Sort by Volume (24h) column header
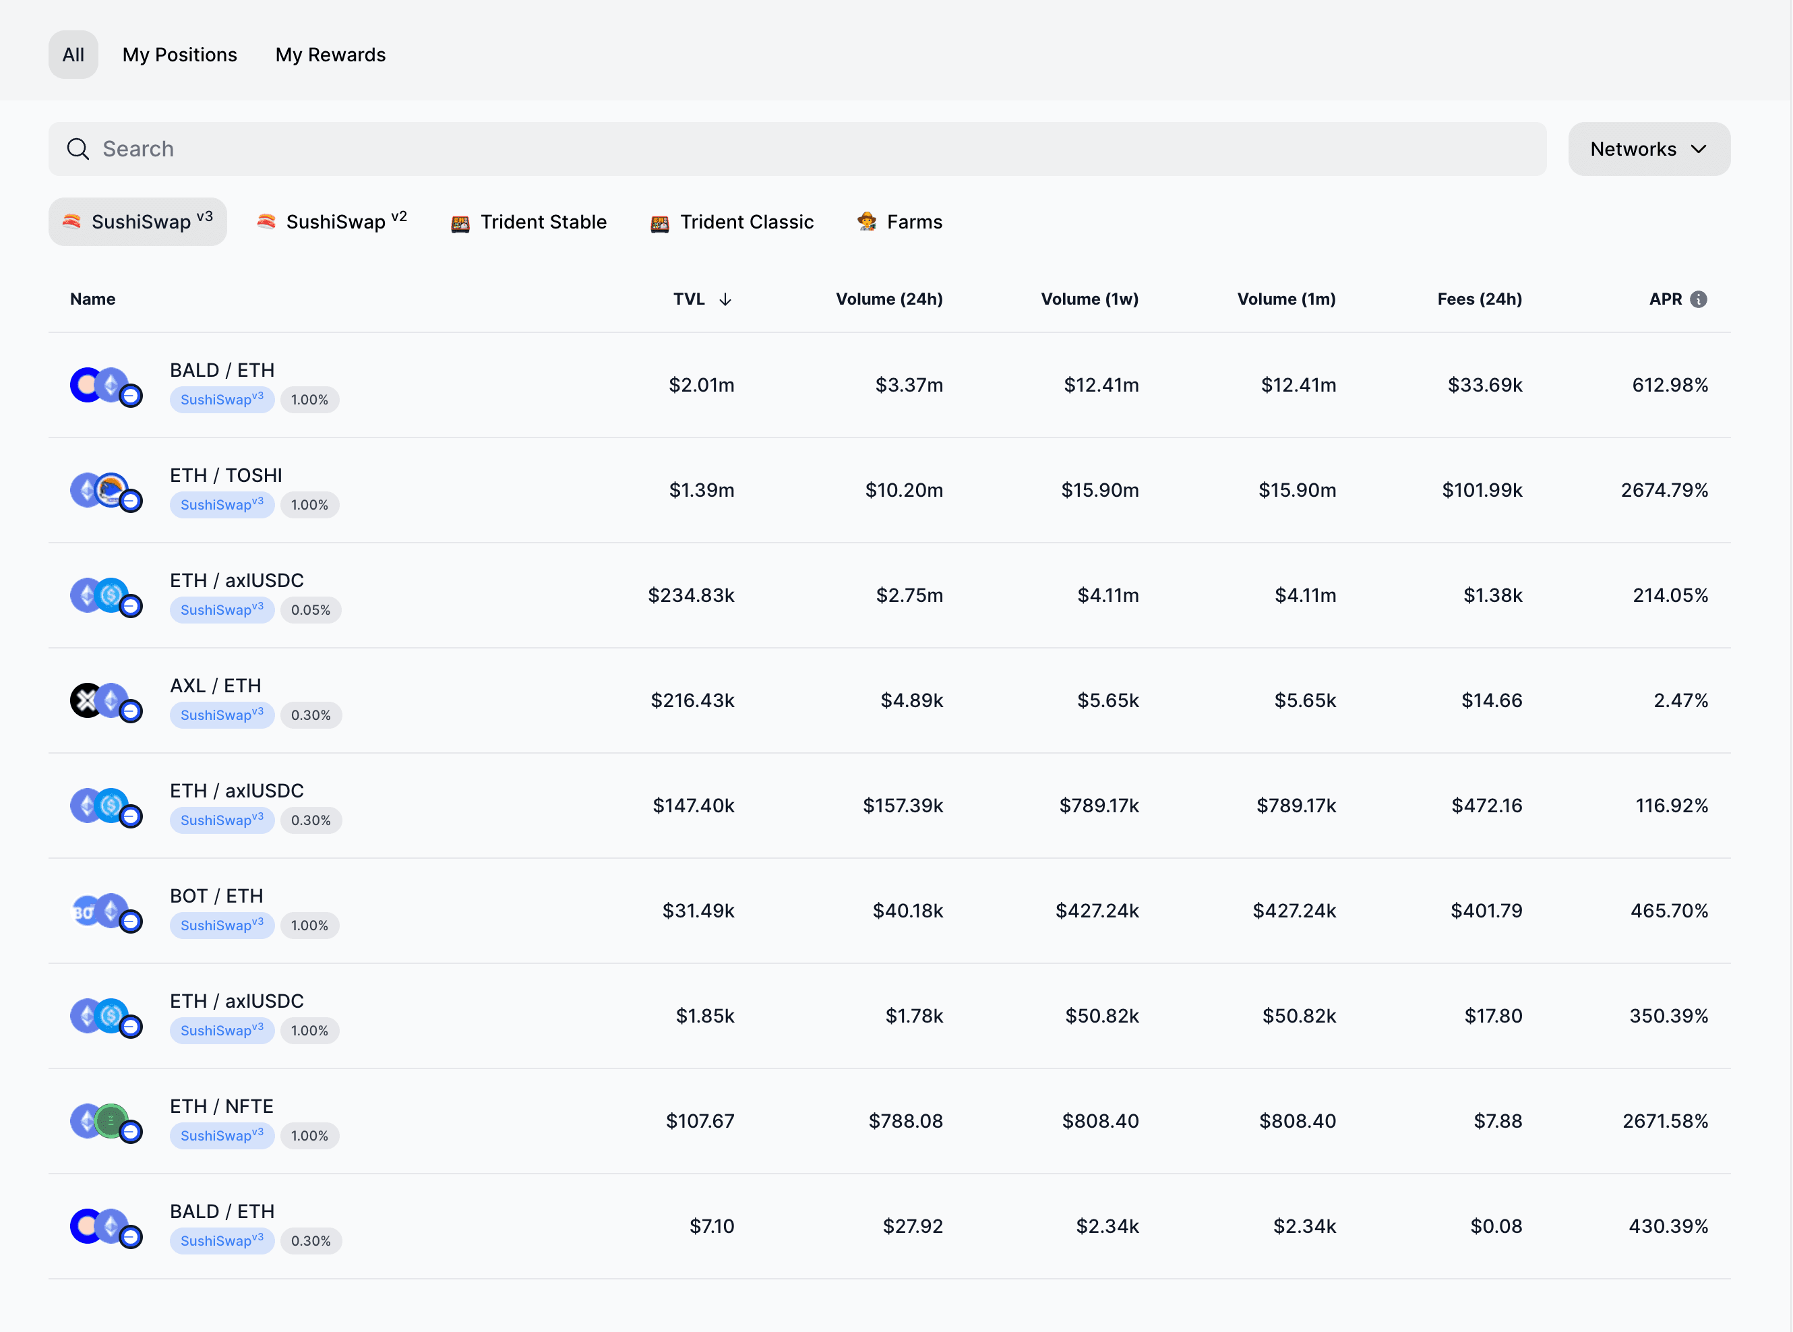 click(x=889, y=299)
